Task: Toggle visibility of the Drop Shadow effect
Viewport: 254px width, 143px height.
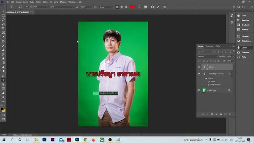Action: pos(208,85)
